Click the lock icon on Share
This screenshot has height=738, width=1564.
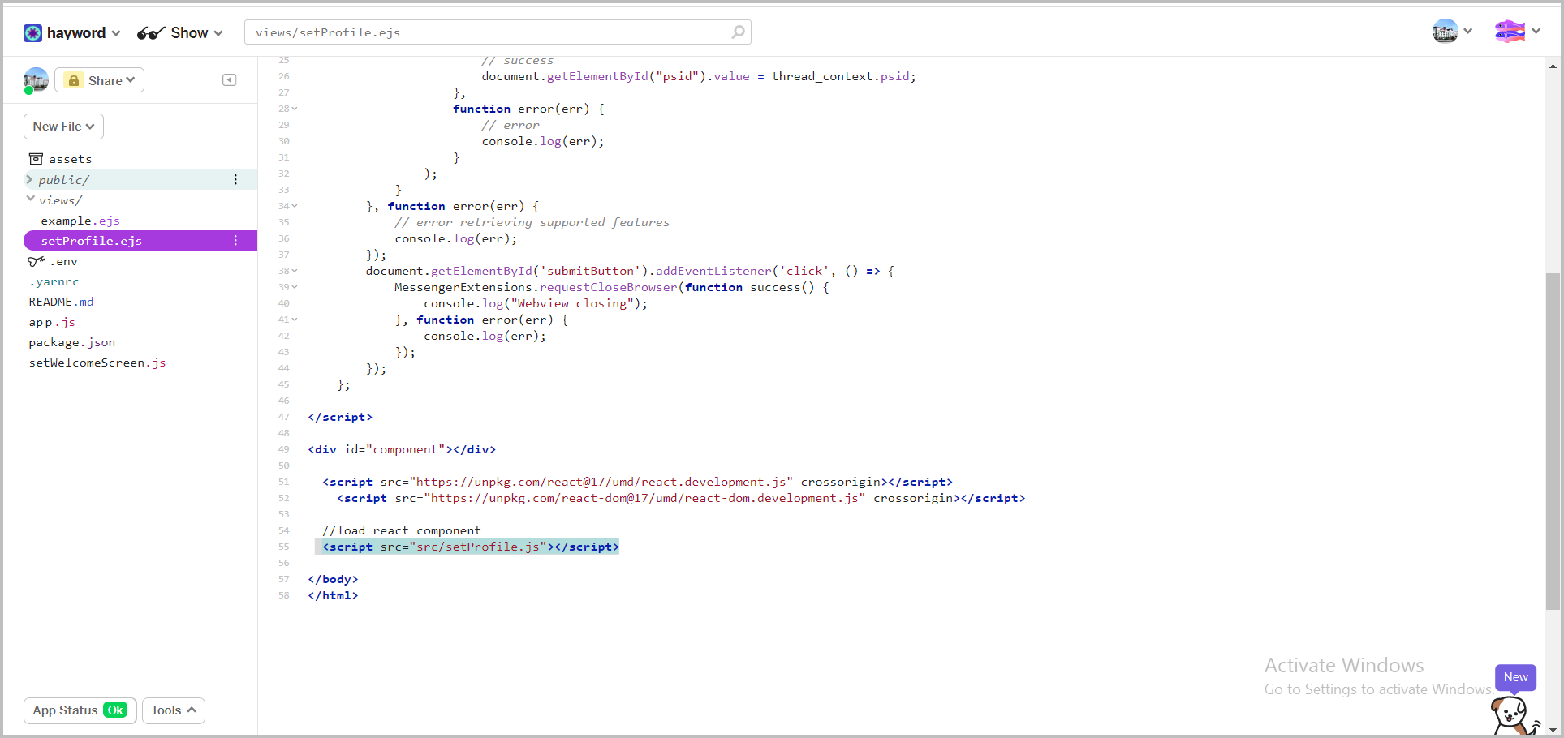74,80
